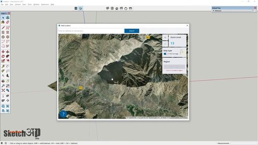
Task: Activate the Push/Pull tool
Action: pyautogui.click(x=8, y=52)
